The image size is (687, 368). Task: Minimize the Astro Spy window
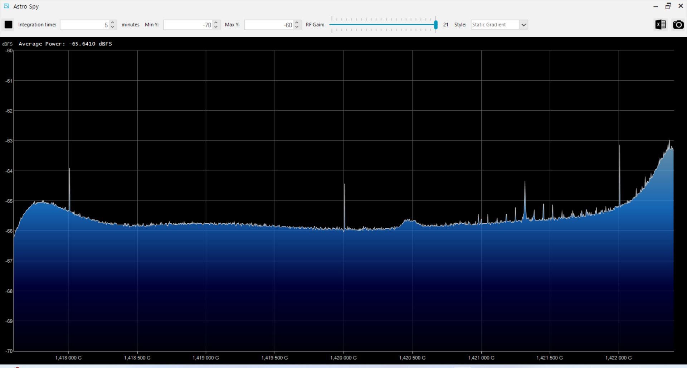[656, 6]
